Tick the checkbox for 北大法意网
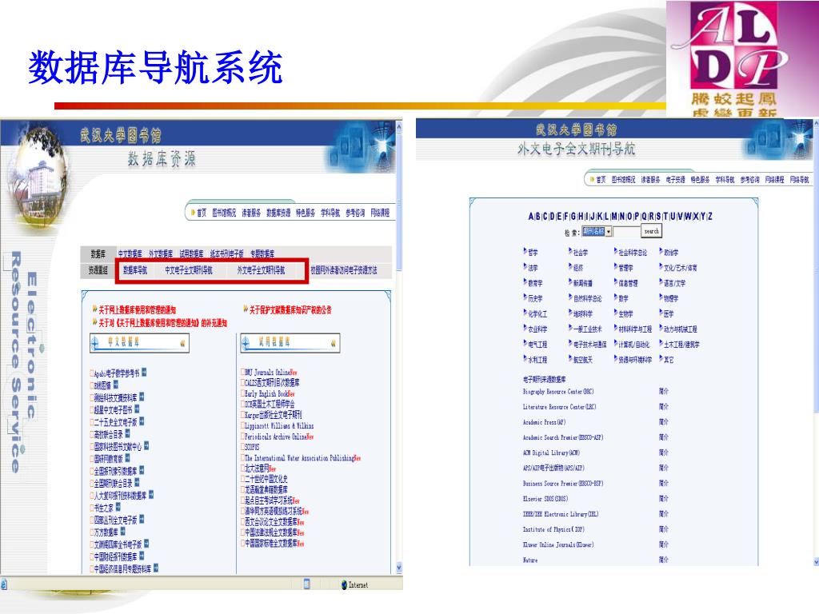Viewport: 819px width, 614px height. pyautogui.click(x=243, y=468)
